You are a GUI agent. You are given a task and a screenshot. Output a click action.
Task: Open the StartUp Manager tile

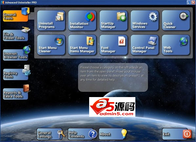tap(113, 20)
